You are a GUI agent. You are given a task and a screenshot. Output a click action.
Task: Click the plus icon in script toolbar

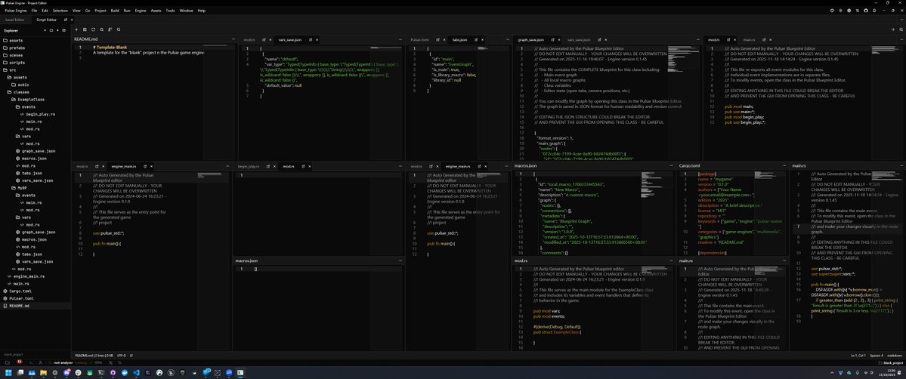point(76,29)
